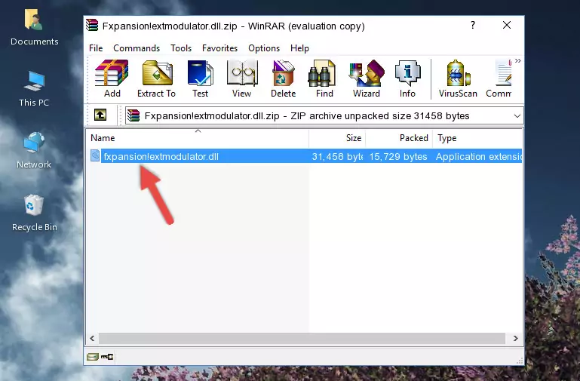Start VirusScan on the archive
Viewport: 580px width, 381px height.
(x=458, y=78)
